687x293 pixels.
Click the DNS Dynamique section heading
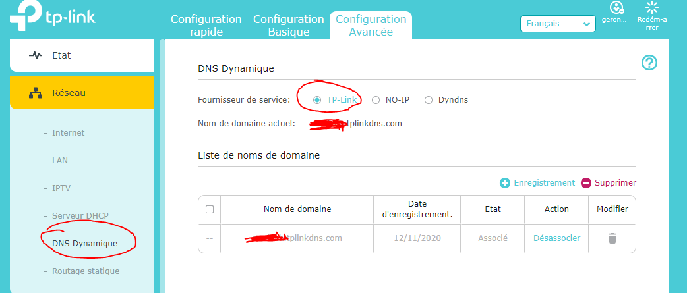(236, 68)
